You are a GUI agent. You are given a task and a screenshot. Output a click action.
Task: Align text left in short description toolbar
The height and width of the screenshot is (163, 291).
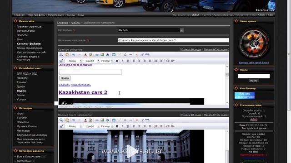point(134,61)
